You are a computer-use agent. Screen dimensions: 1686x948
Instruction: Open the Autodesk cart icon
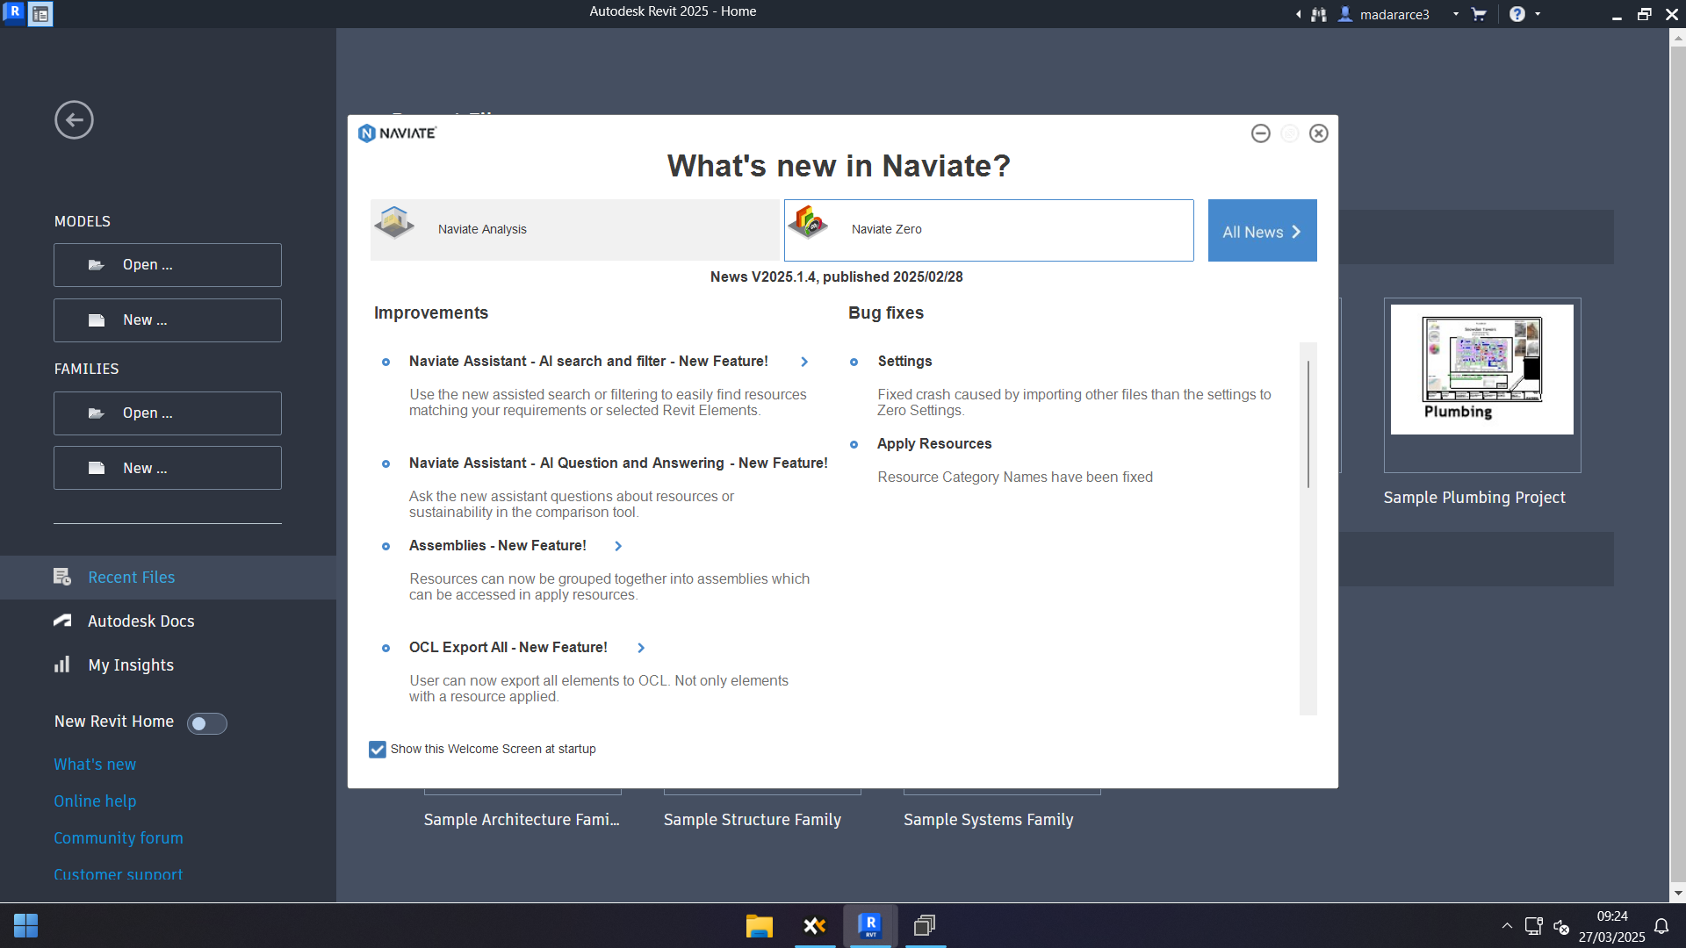tap(1479, 14)
